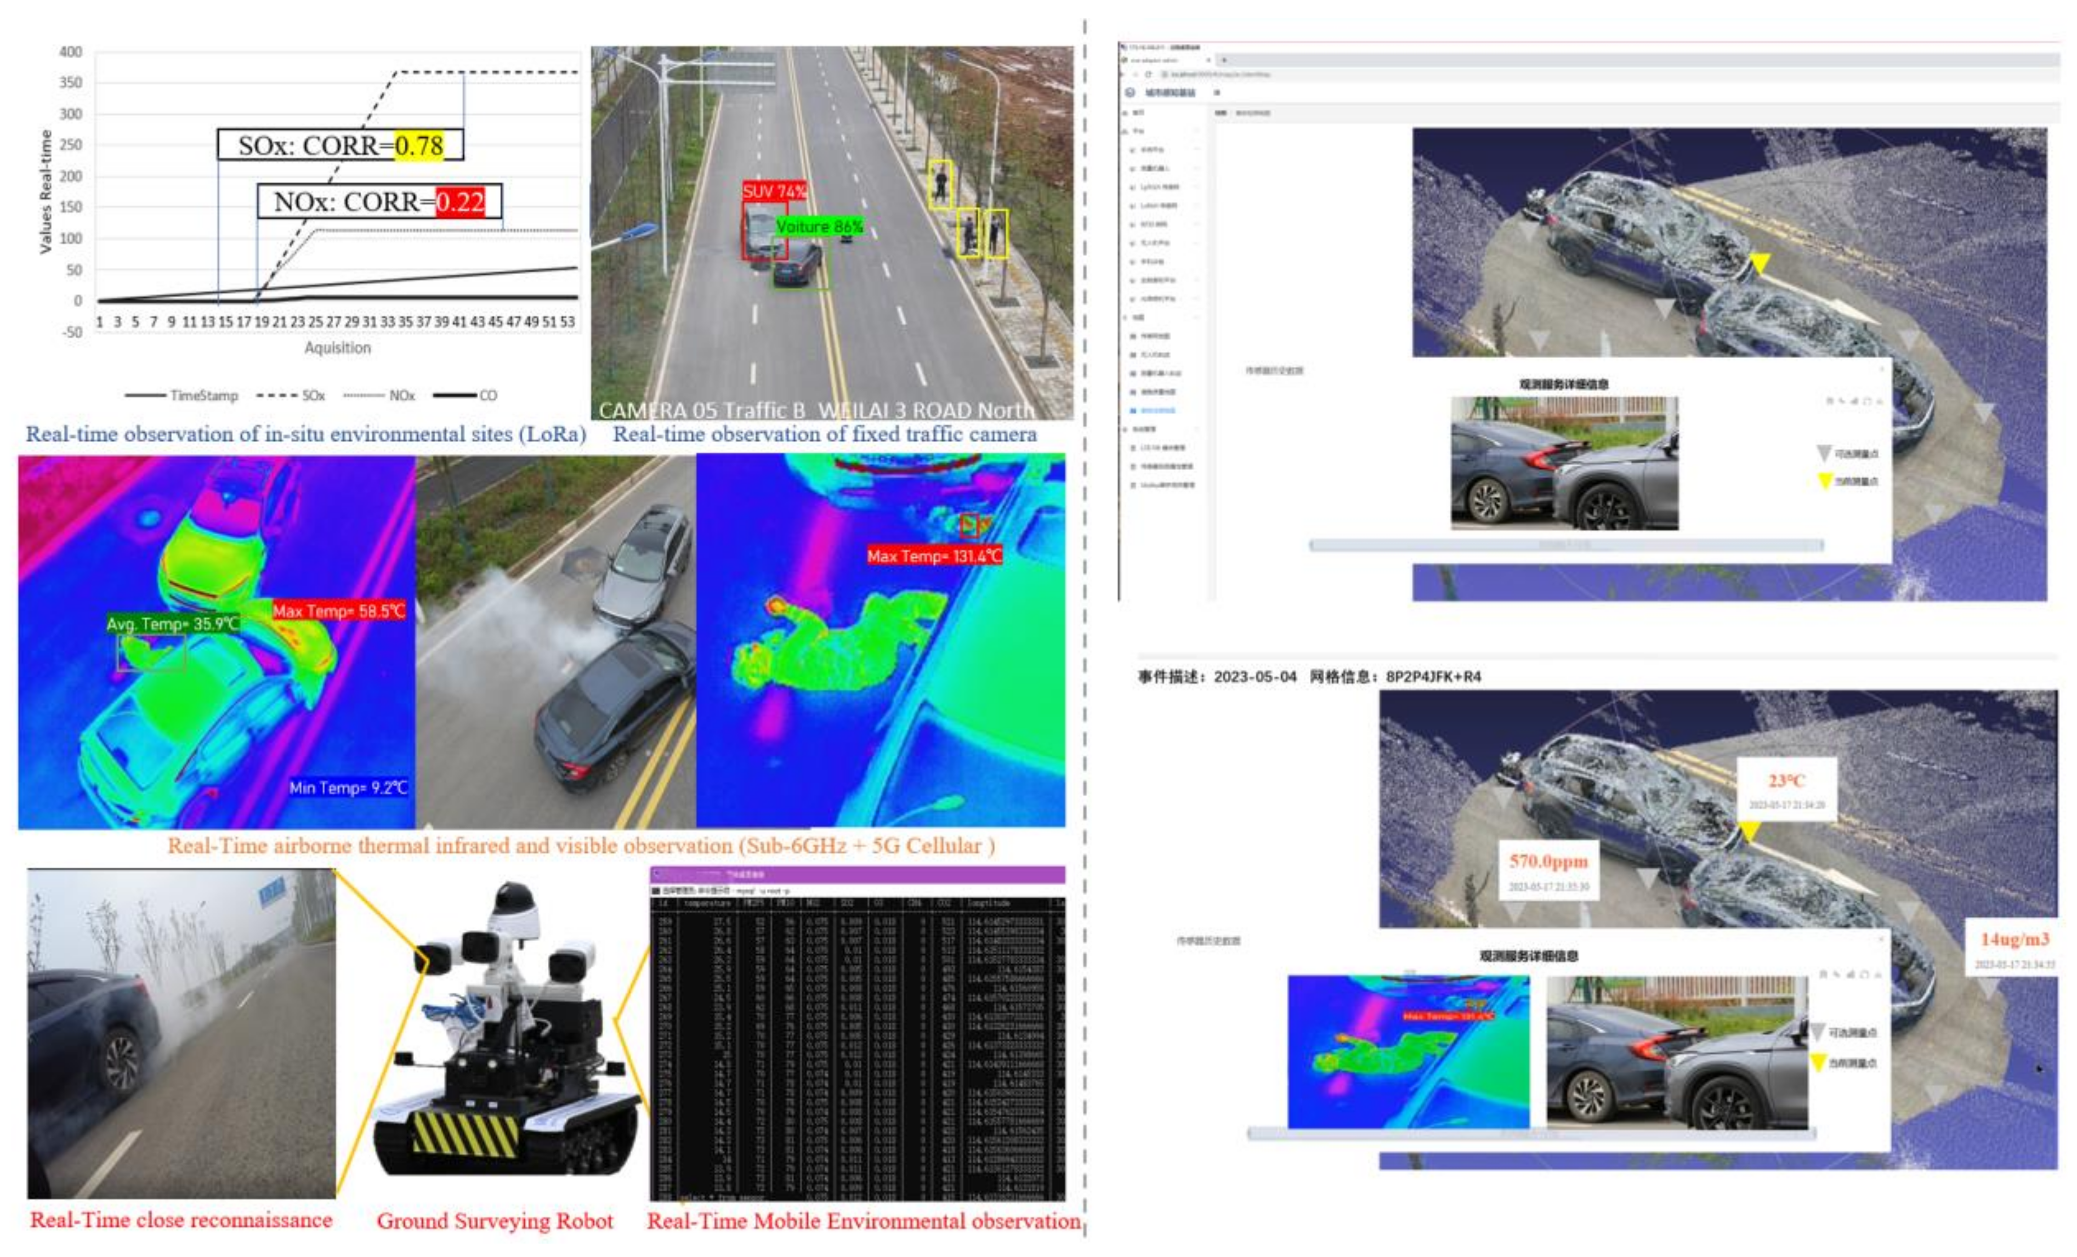Click the Avg. Temp= 35.9℃ label
Image resolution: width=2077 pixels, height=1257 pixels.
click(173, 624)
